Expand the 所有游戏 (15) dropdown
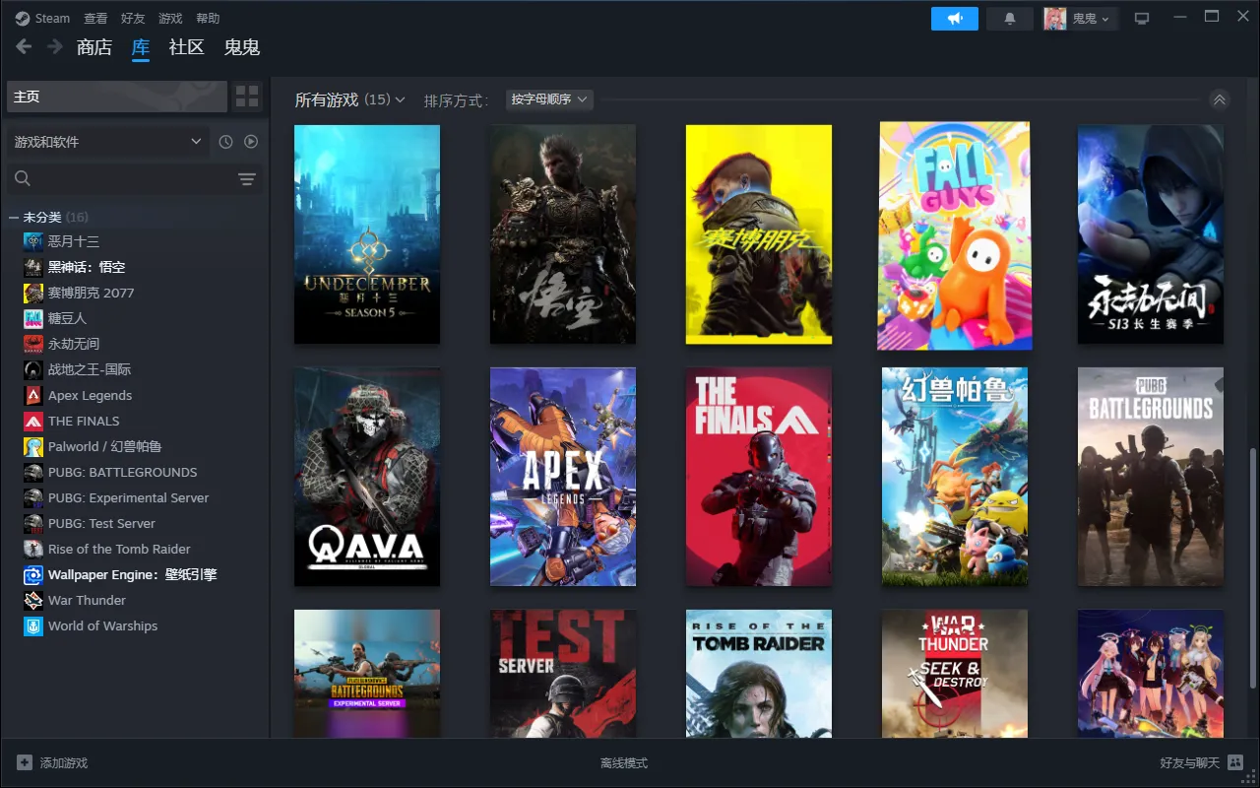Viewport: 1260px width, 788px height. (350, 99)
